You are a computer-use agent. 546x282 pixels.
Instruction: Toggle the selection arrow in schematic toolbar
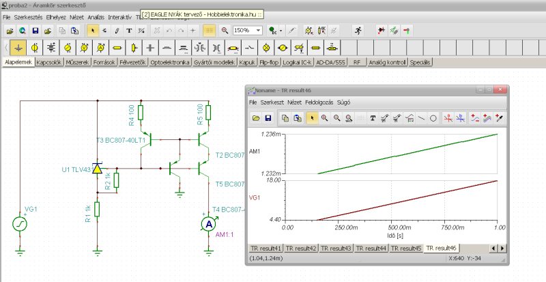coord(93,31)
